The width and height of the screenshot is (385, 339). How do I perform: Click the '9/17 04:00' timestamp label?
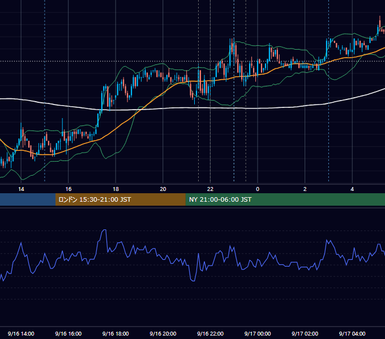tap(352, 333)
